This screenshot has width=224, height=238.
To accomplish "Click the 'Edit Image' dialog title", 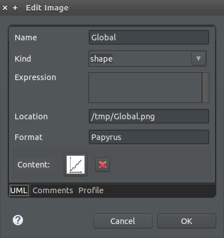I will pos(47,8).
